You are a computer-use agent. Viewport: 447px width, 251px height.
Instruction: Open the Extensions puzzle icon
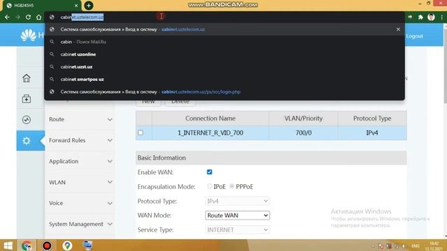coord(420,17)
